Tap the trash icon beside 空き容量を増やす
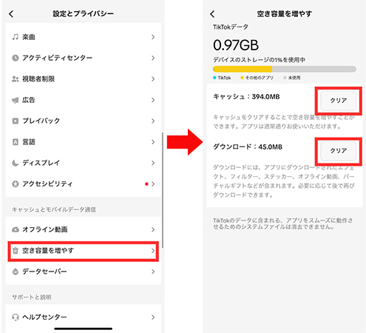 (16, 251)
